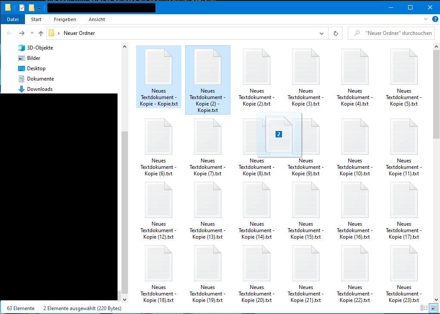Select Downloads in navigation pane
Screen dimensions: 440x314
coord(35,89)
